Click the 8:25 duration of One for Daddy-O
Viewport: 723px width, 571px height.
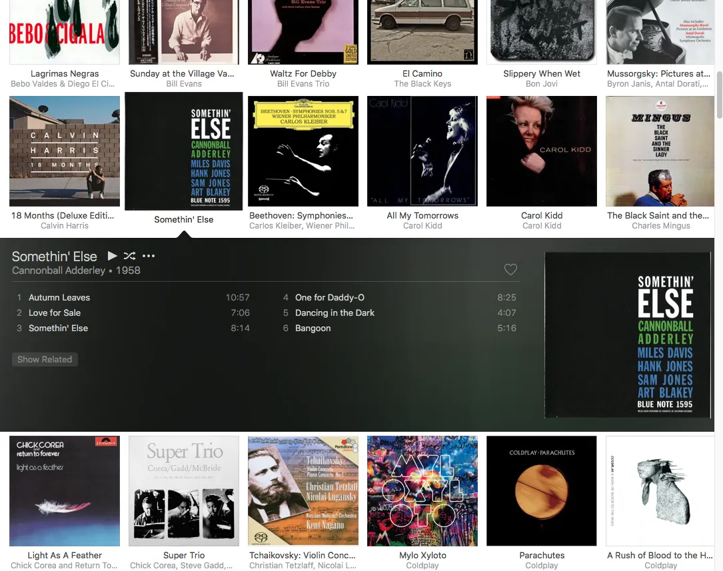[x=506, y=298]
